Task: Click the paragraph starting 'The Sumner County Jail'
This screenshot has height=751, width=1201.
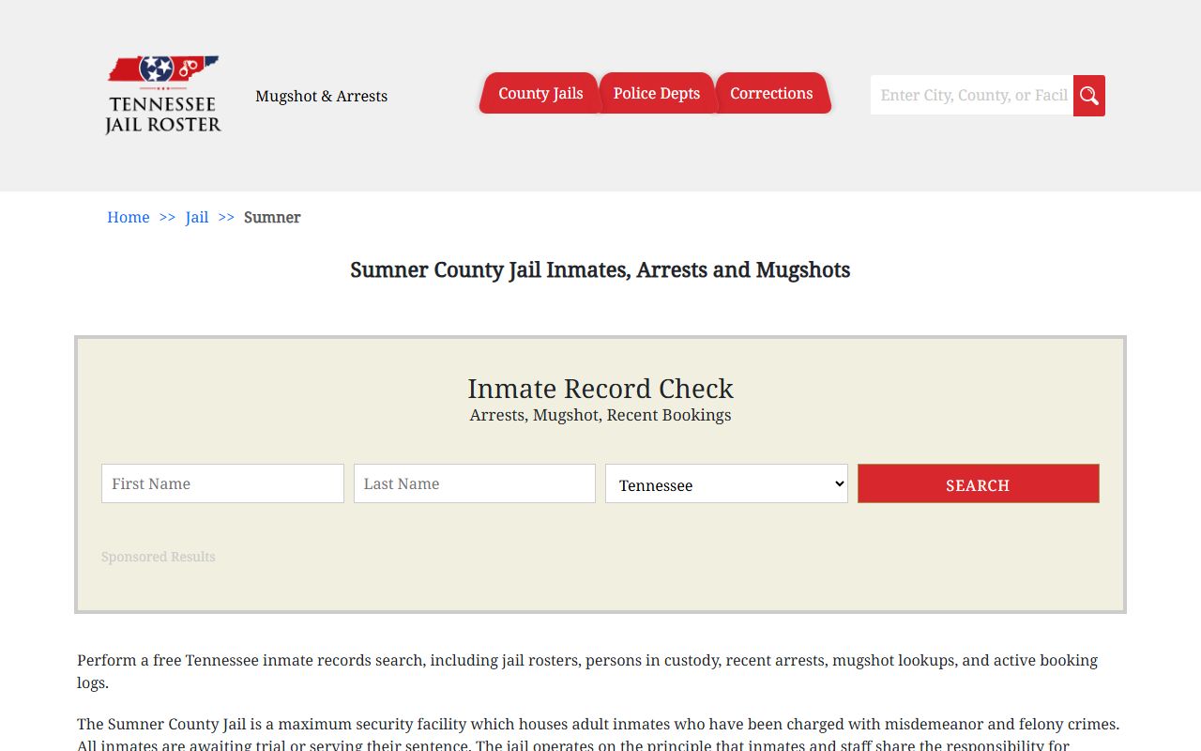Action: pos(600,734)
